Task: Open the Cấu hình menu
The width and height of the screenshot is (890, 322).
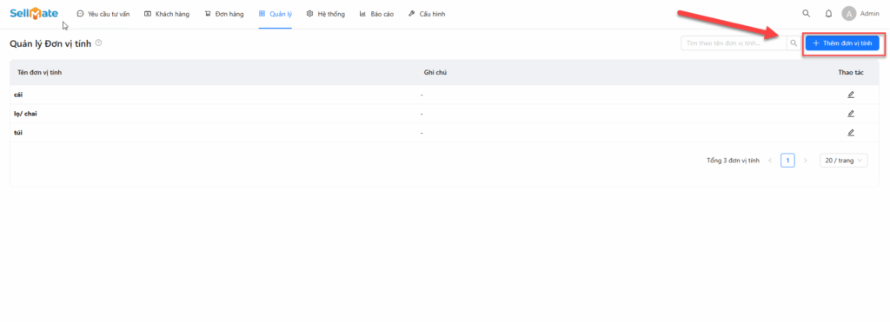Action: (427, 14)
